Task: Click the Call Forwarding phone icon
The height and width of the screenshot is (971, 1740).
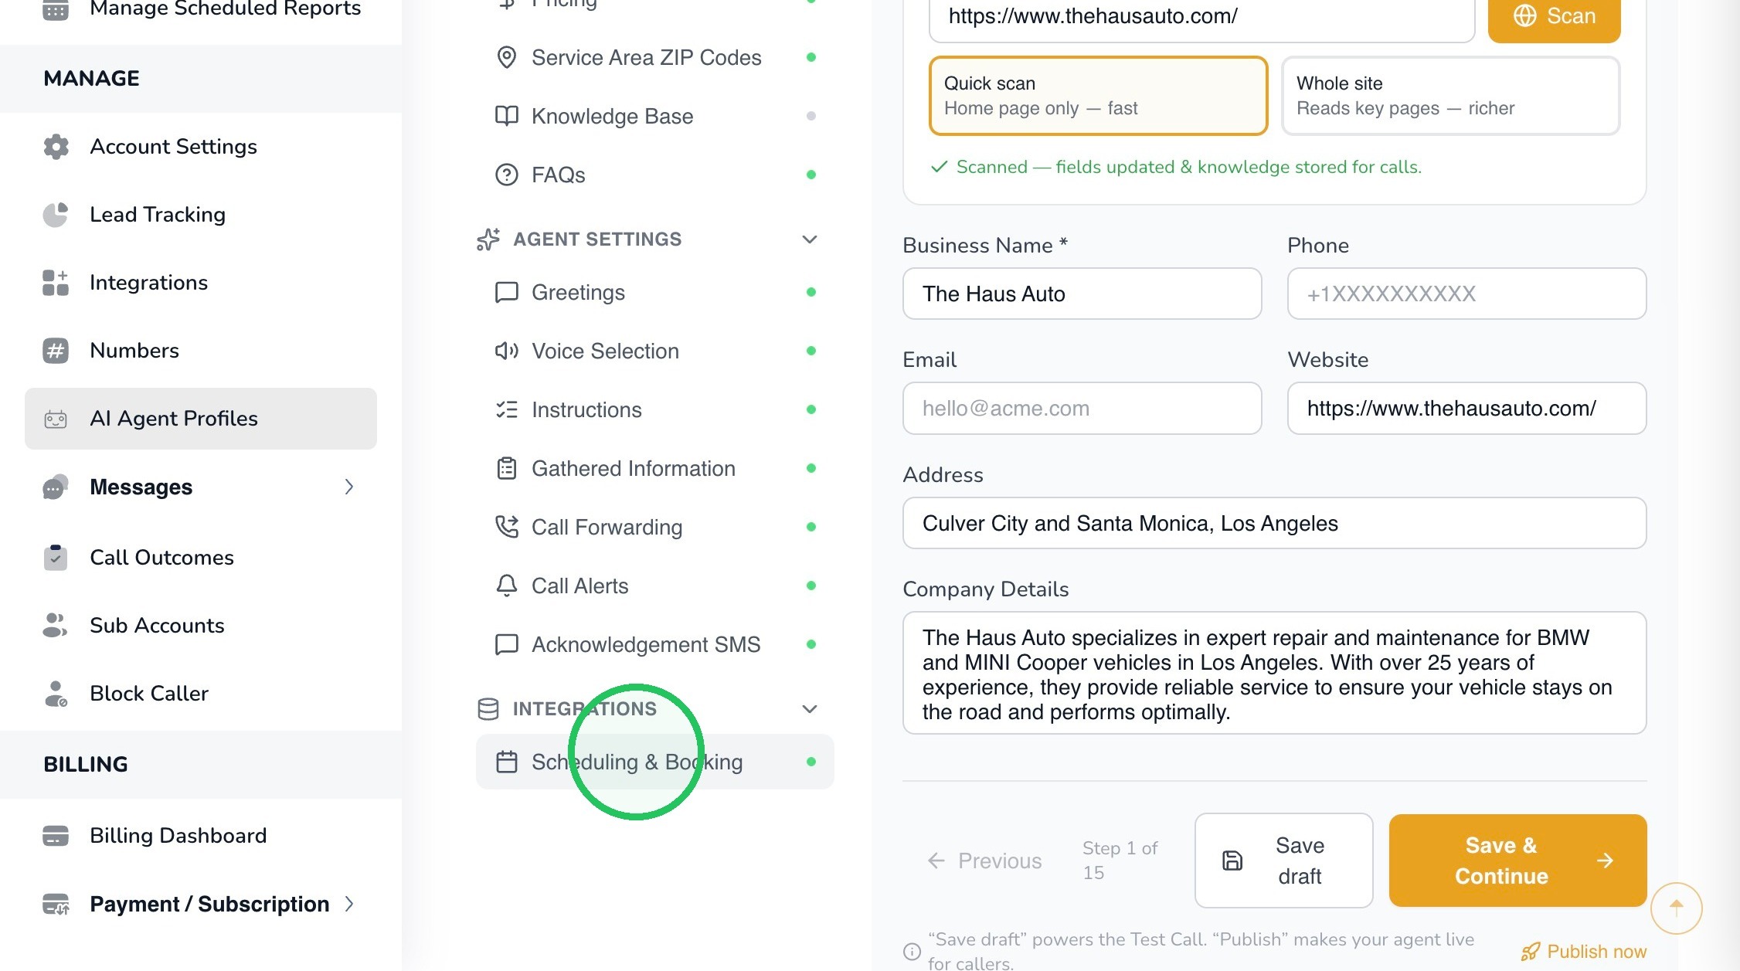Action: point(506,527)
